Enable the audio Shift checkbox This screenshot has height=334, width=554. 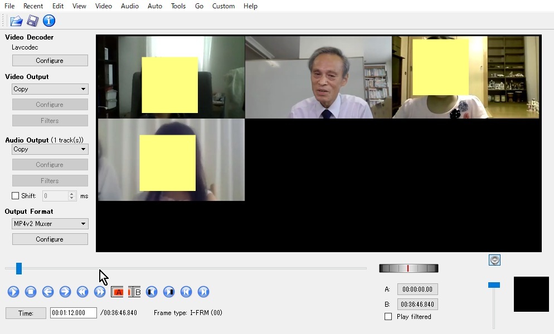pyautogui.click(x=15, y=195)
